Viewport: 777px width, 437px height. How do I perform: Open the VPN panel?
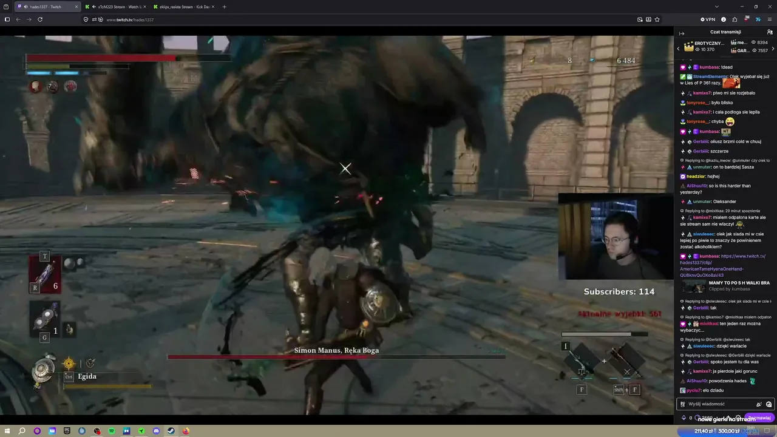coord(708,19)
